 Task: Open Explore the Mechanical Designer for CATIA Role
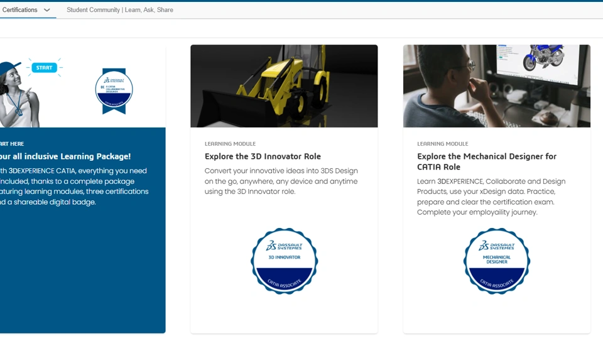tap(486, 161)
